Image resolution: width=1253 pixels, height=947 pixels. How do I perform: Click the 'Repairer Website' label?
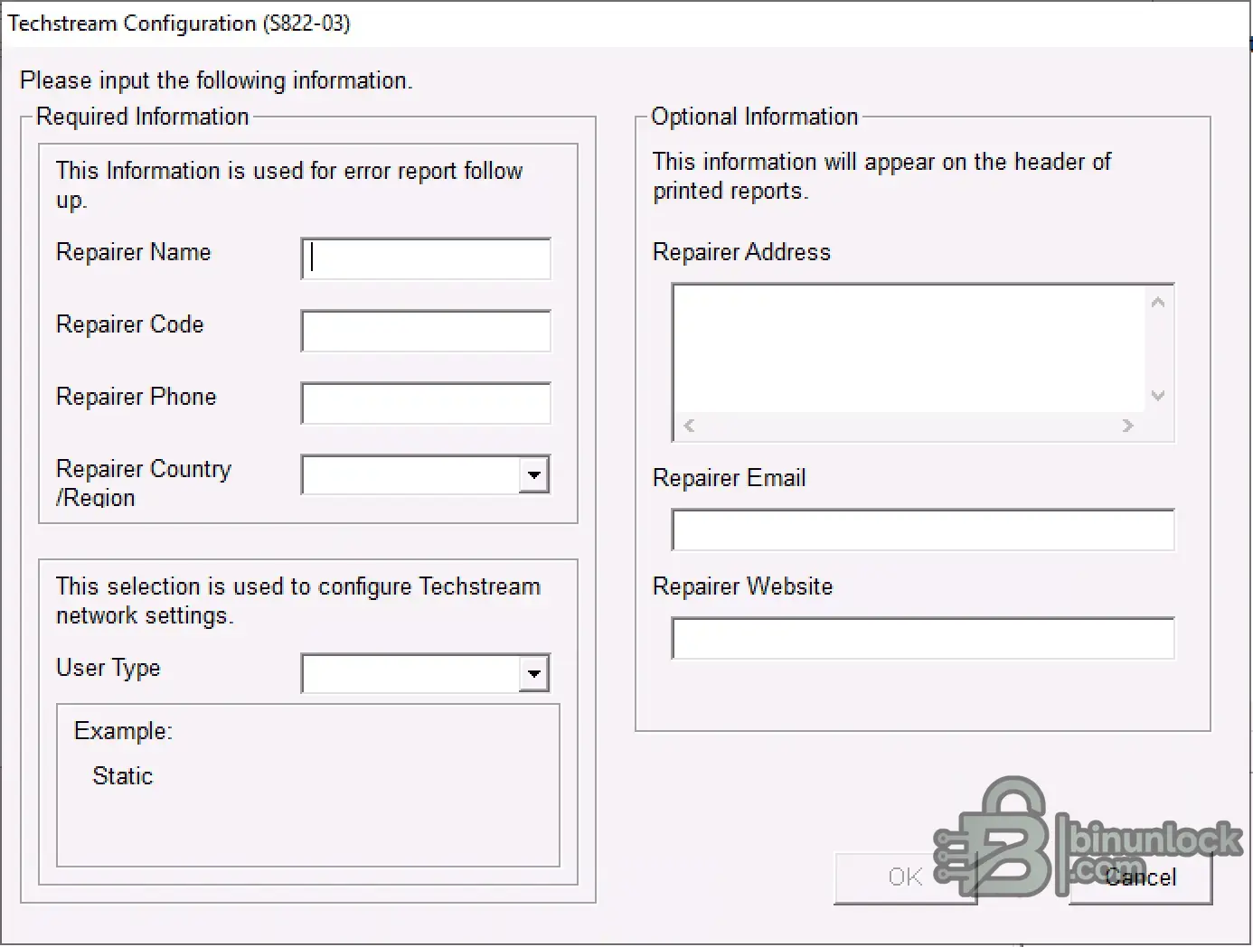743,586
